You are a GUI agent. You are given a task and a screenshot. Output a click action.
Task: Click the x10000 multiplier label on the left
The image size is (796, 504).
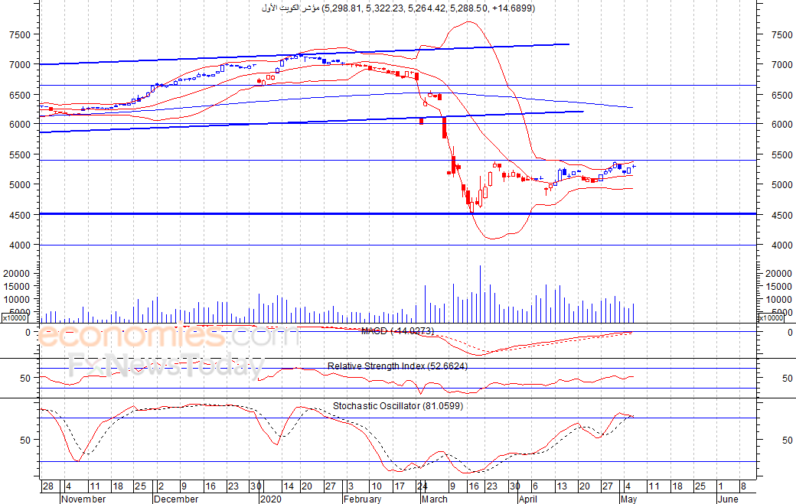click(x=15, y=318)
